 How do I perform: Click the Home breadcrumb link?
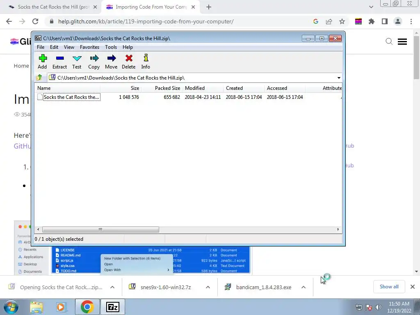(21, 66)
